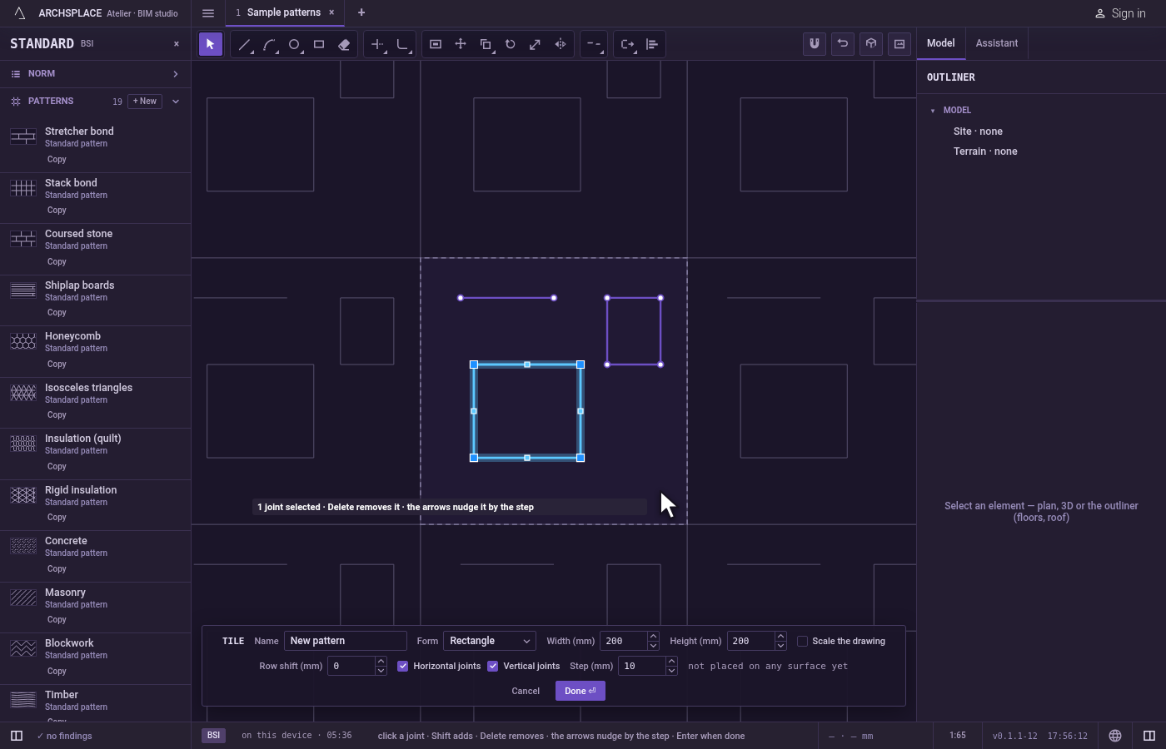
Task: Uncheck Vertical joints
Action: coord(493,666)
